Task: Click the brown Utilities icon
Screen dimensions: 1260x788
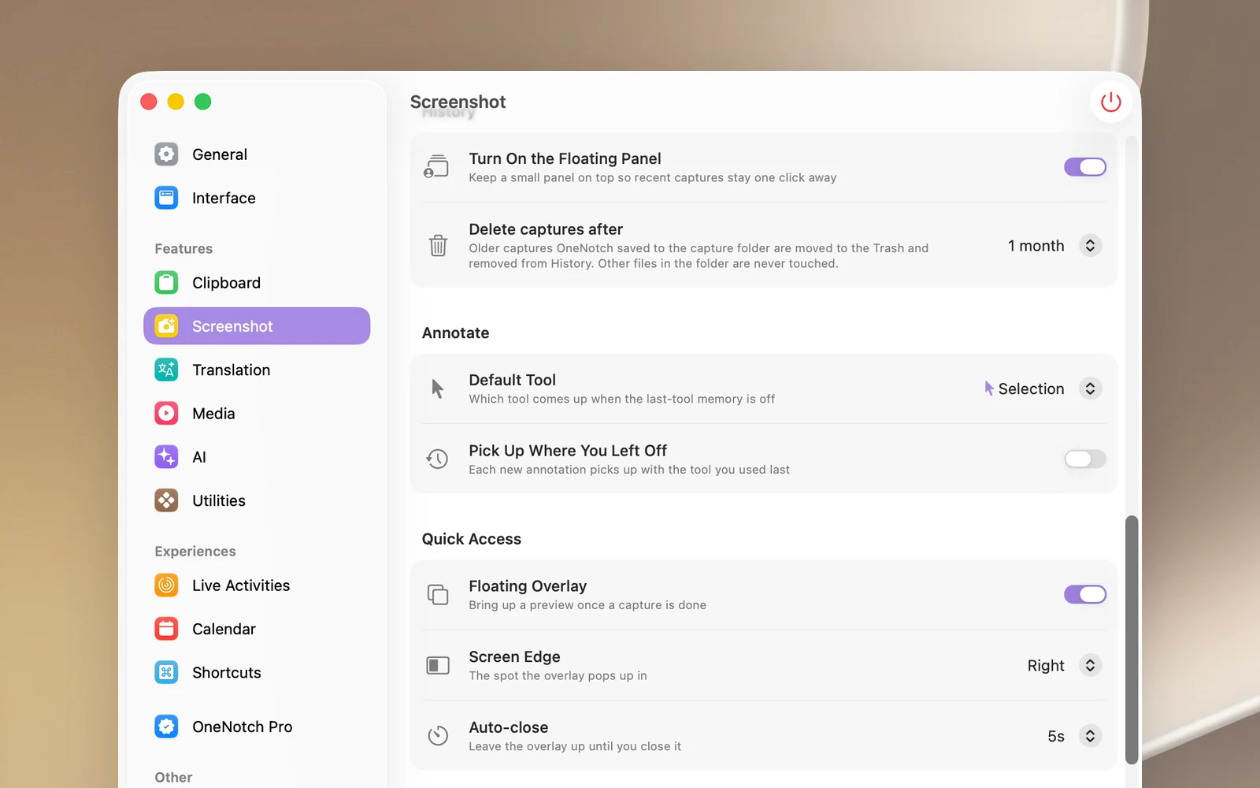Action: (x=166, y=500)
